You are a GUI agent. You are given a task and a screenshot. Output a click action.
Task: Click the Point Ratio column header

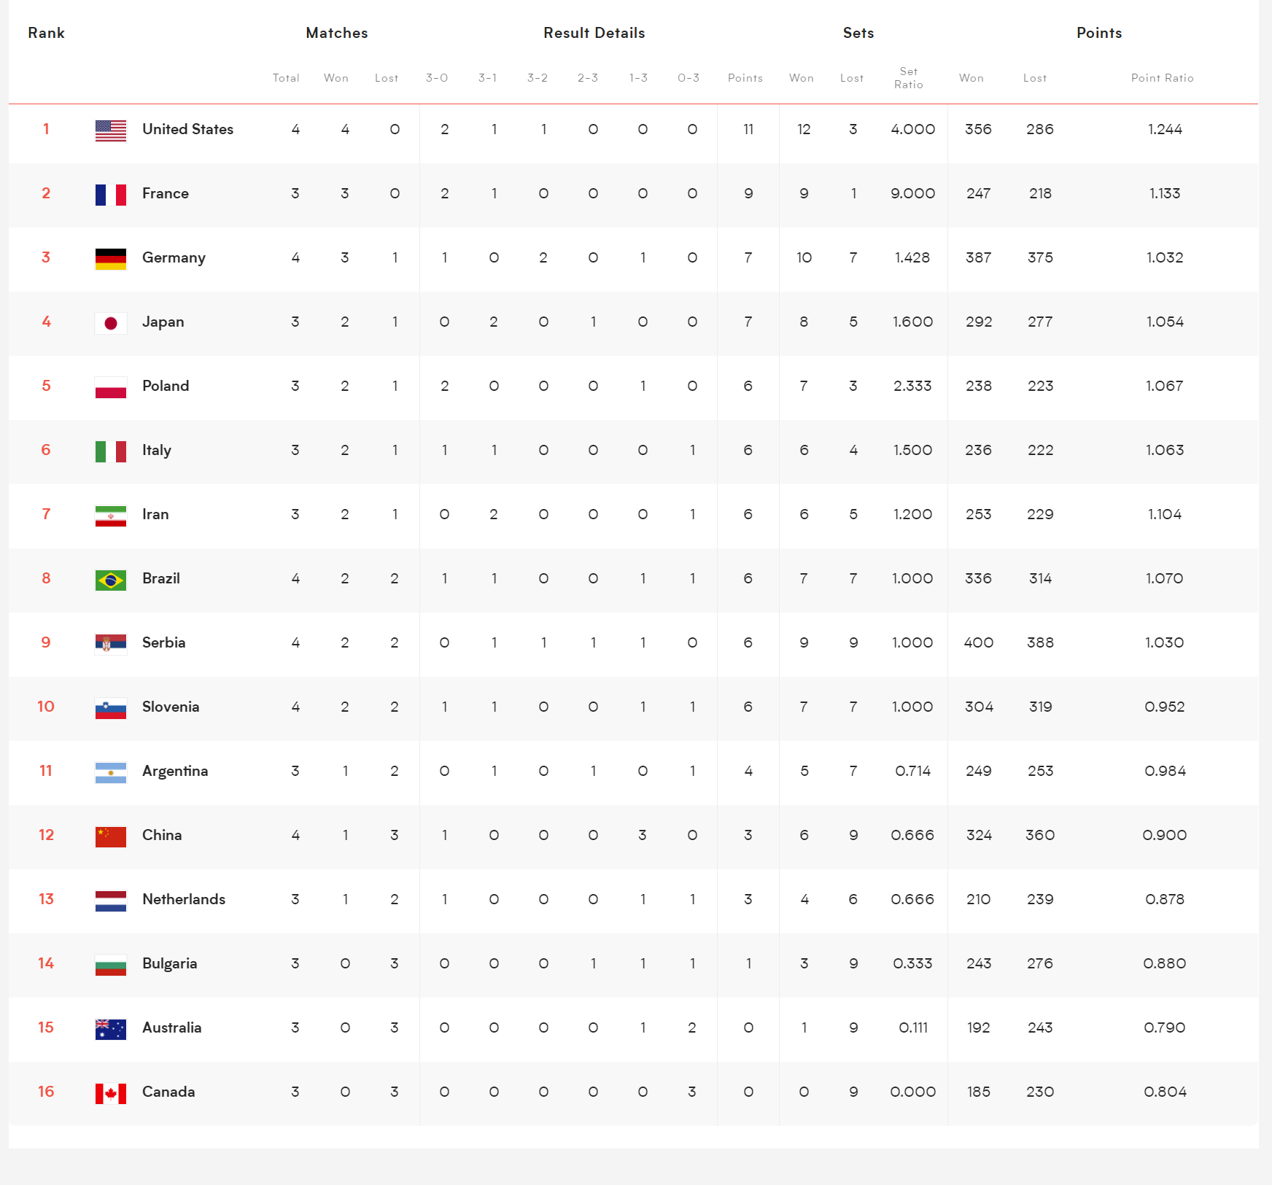[x=1162, y=78]
